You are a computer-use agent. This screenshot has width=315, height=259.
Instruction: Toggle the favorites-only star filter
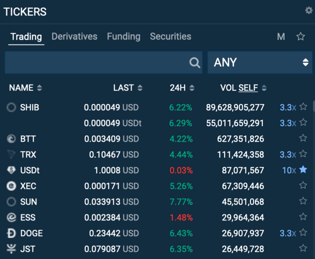(301, 36)
